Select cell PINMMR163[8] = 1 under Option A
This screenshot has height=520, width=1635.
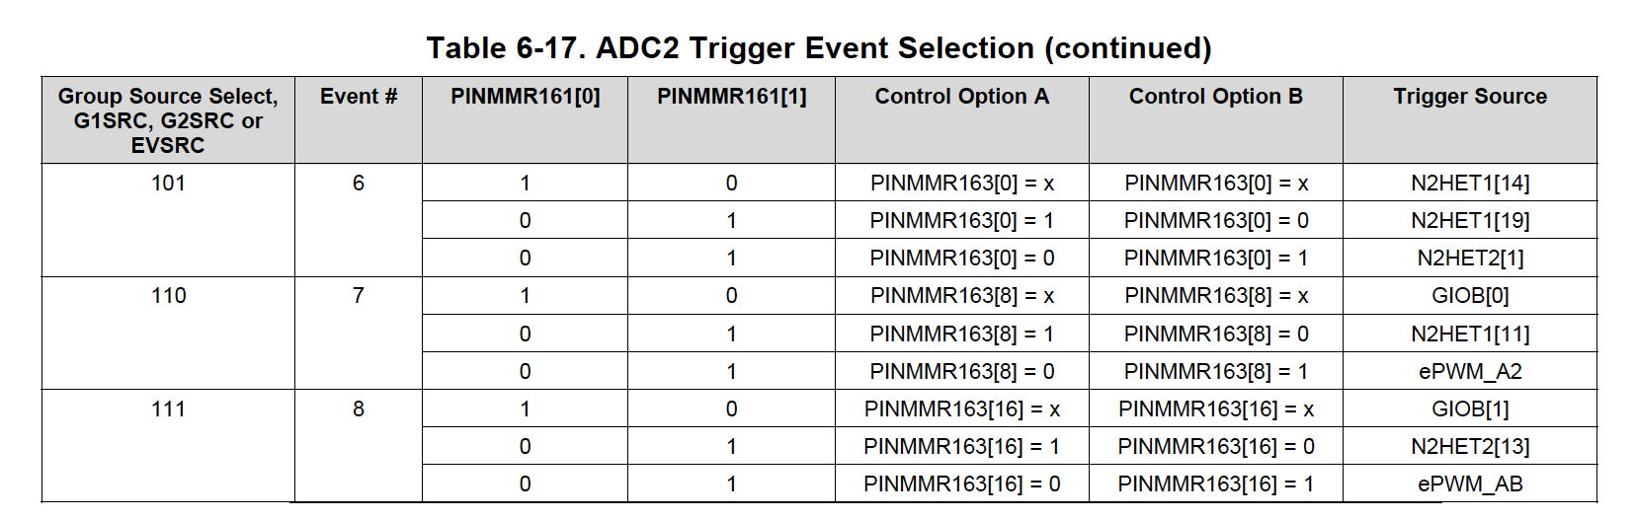961,334
